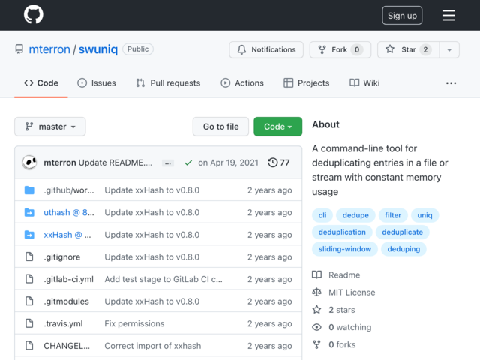Open the mterron owner profile link
Viewport: 480px width, 360px height.
[49, 49]
